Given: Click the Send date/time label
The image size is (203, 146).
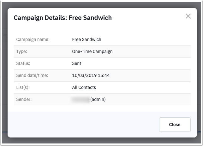Looking at the screenshot, I should (32, 75).
